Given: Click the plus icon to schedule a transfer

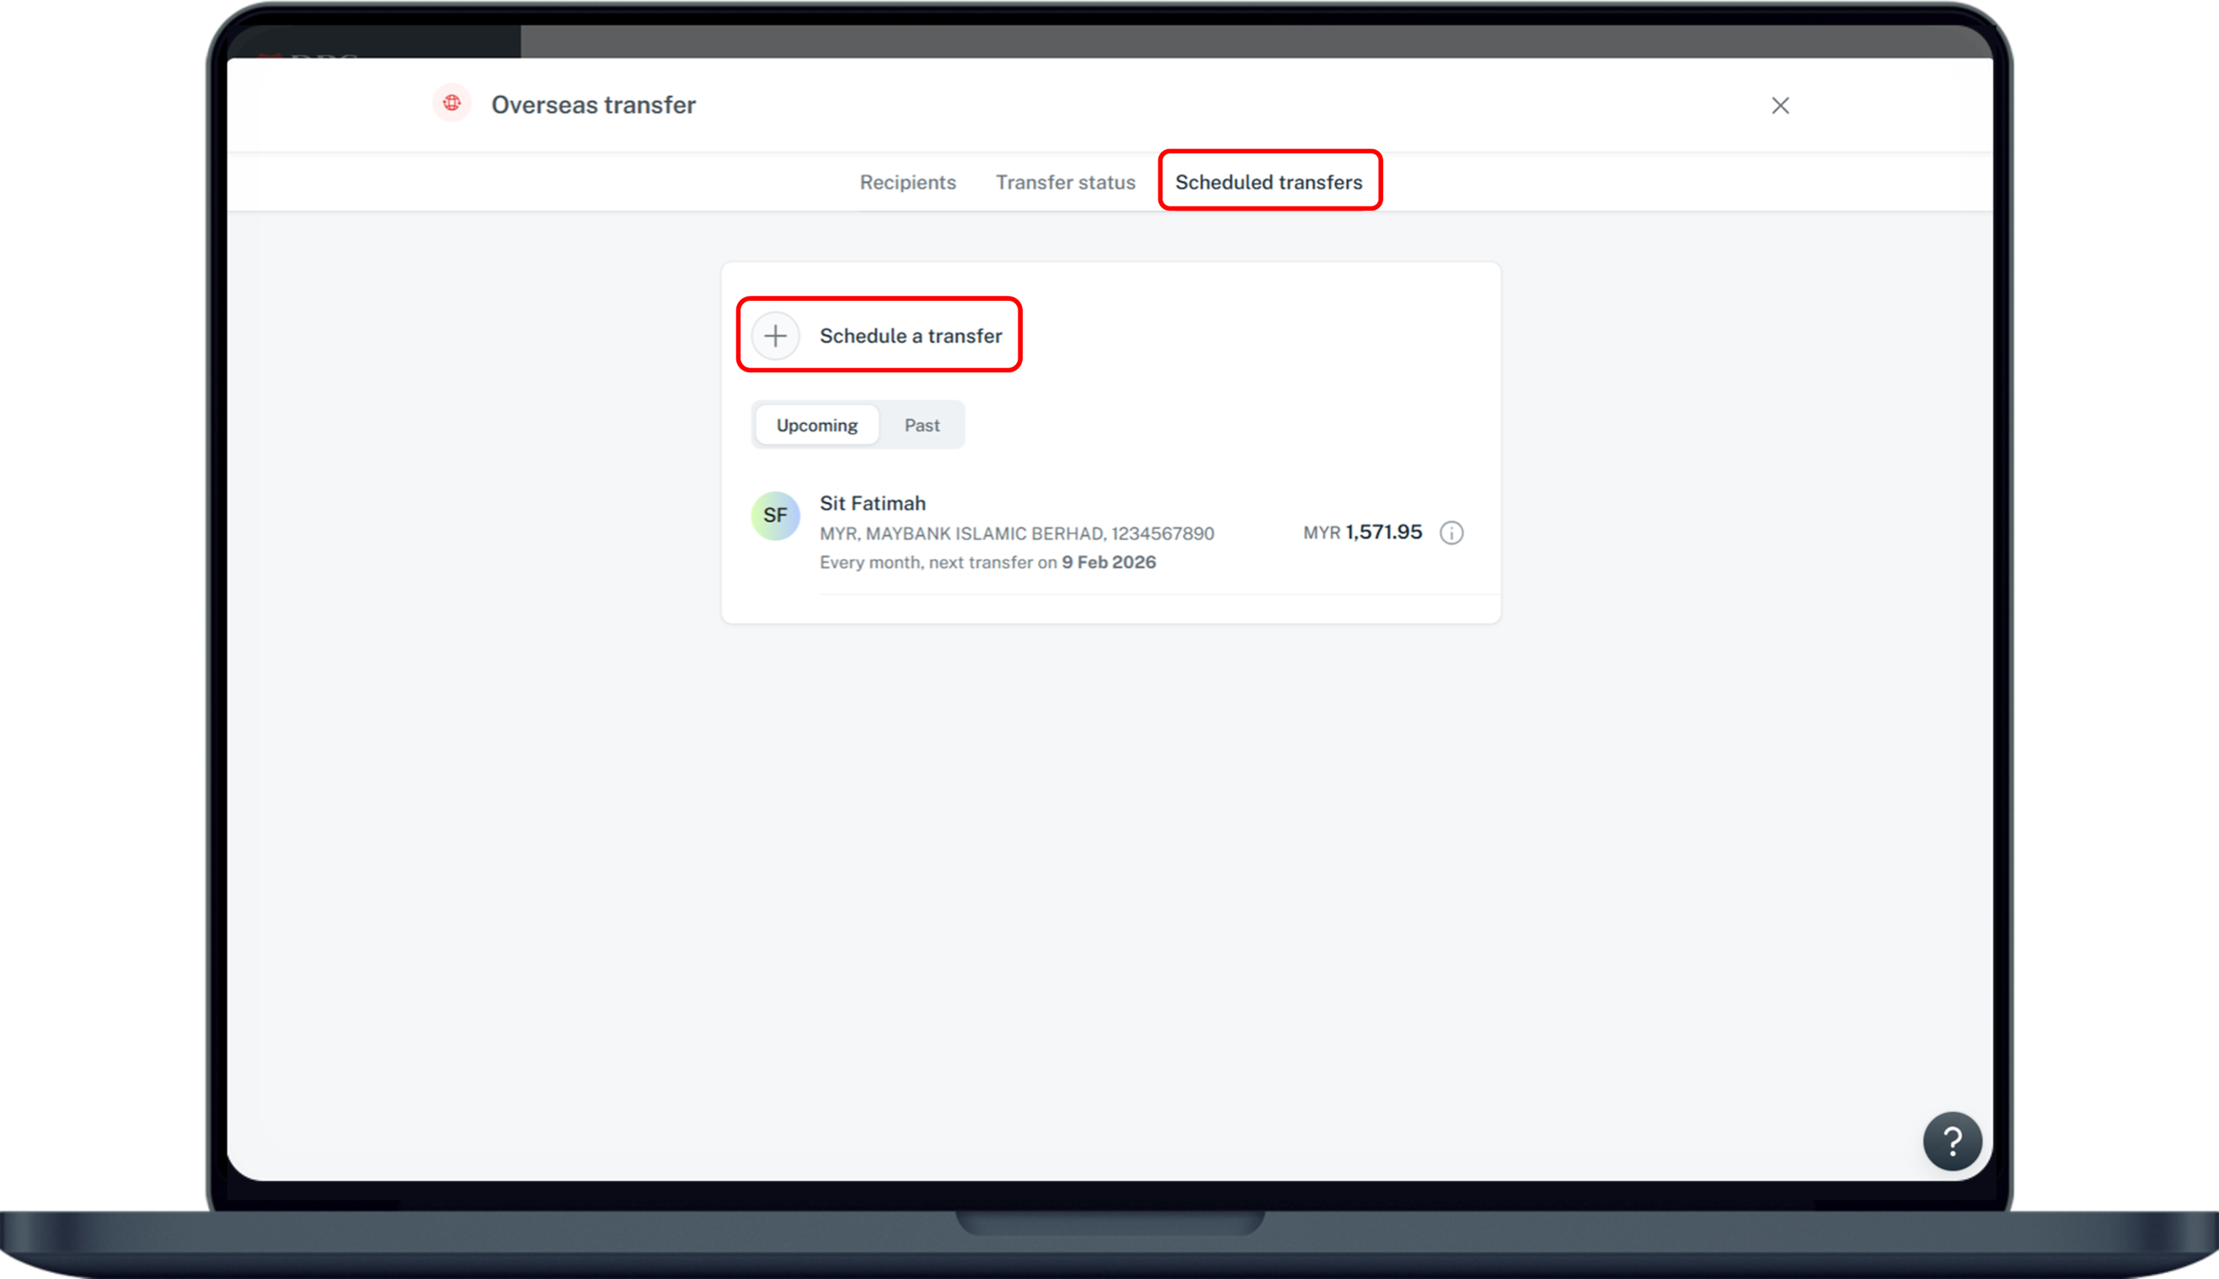Looking at the screenshot, I should [775, 335].
